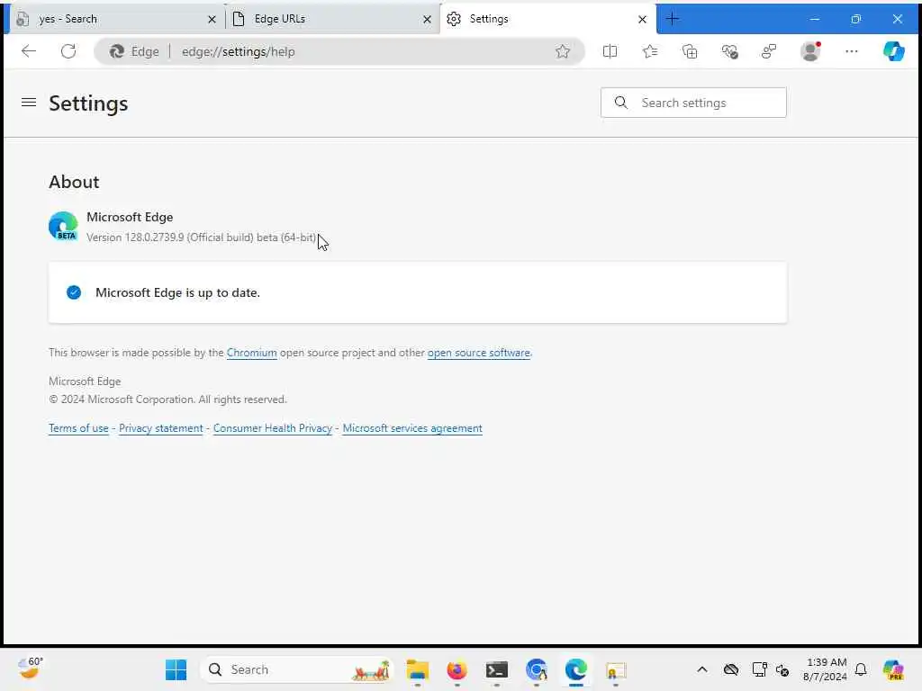
Task: Click the 'Version 128.0.2739.9' text
Action: (x=135, y=238)
